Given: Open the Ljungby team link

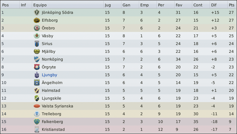Looking at the screenshot, I should [50, 75].
